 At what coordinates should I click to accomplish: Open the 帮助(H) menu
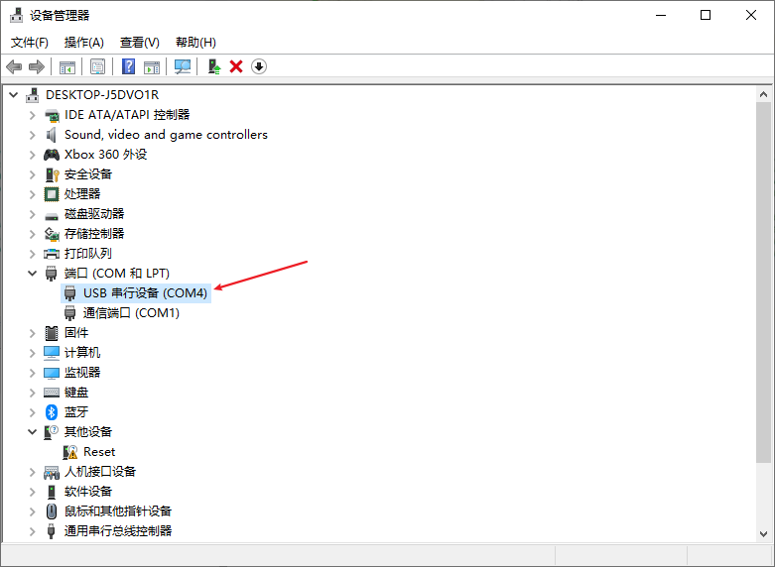195,43
